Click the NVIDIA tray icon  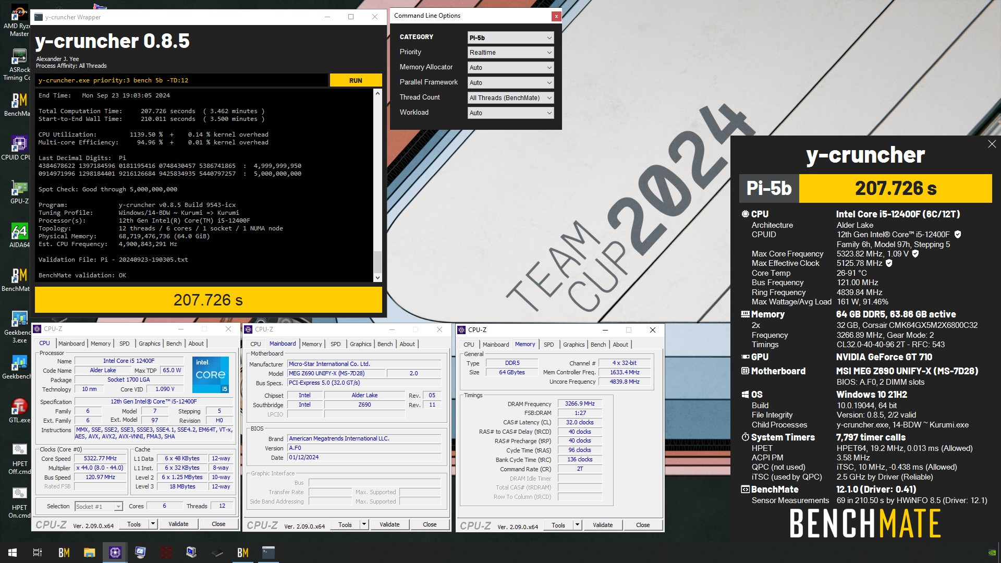(x=992, y=553)
